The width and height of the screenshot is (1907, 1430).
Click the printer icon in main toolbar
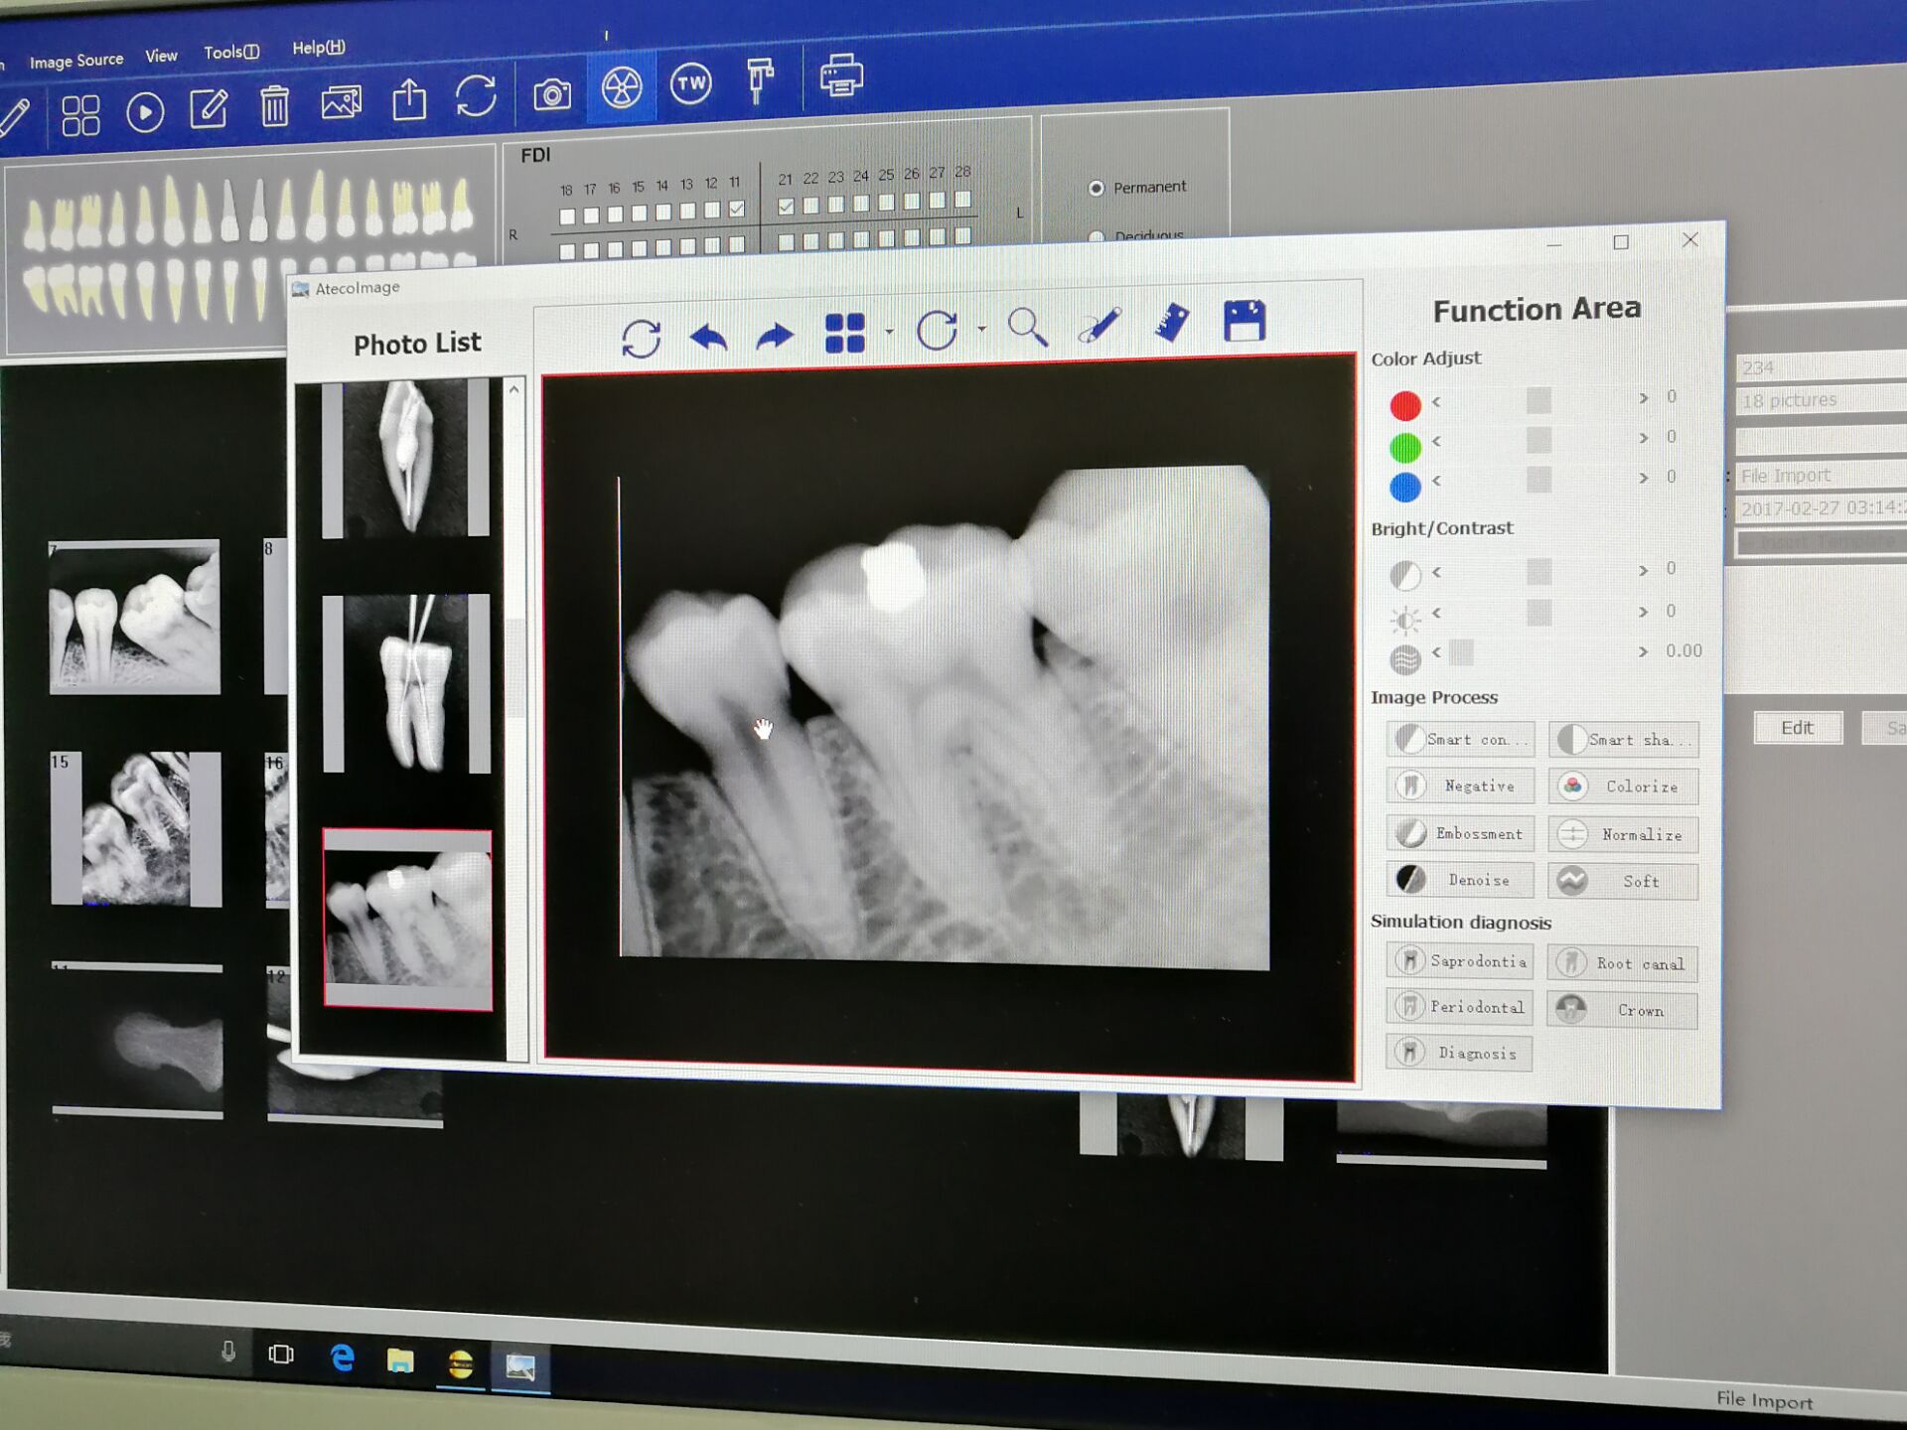coord(840,76)
